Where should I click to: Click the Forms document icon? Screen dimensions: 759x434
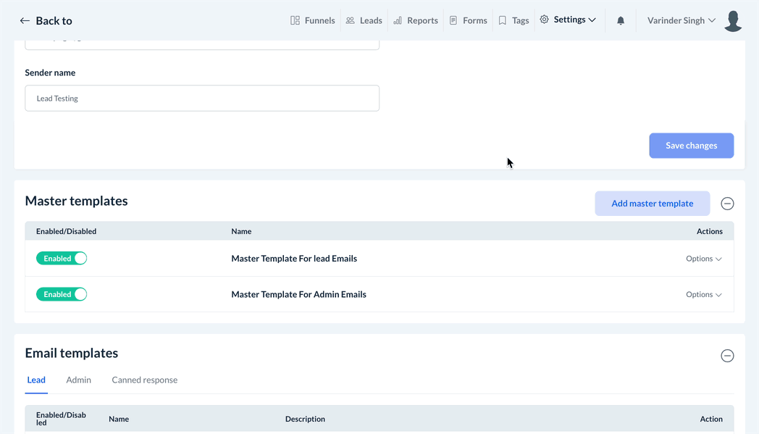[453, 20]
